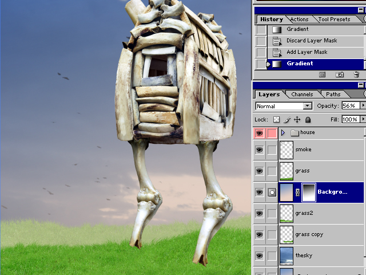Enable lock transparent pixels icon
The height and width of the screenshot is (275, 366).
276,120
